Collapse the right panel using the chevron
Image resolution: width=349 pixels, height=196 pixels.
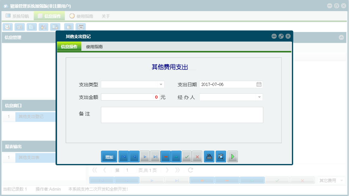click(342, 37)
